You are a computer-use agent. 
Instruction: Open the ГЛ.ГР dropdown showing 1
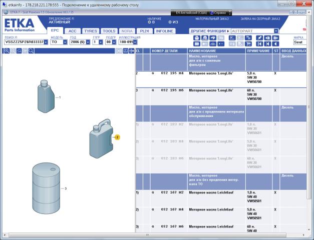tap(101, 42)
